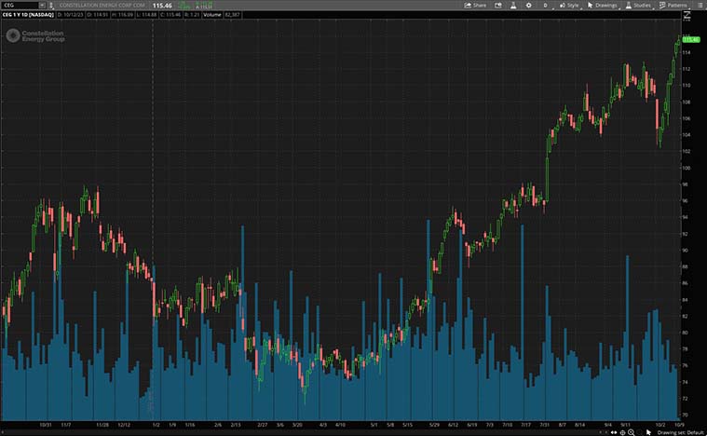Screen dimensions: 707x436
Task: Click the symbol link icon beside the CEG field
Action: click(x=51, y=6)
